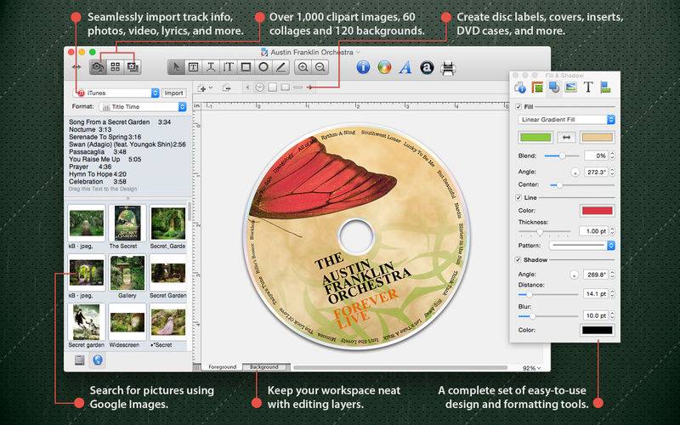Screen dimensions: 680x425
Task: Open the blue Info inspector
Action: coord(363,67)
